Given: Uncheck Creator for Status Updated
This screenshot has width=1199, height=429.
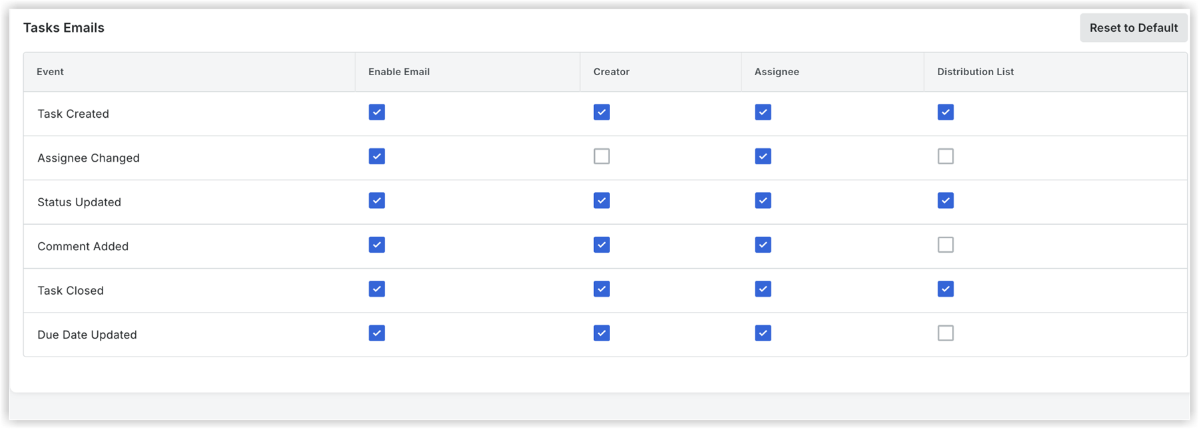Looking at the screenshot, I should pos(601,201).
